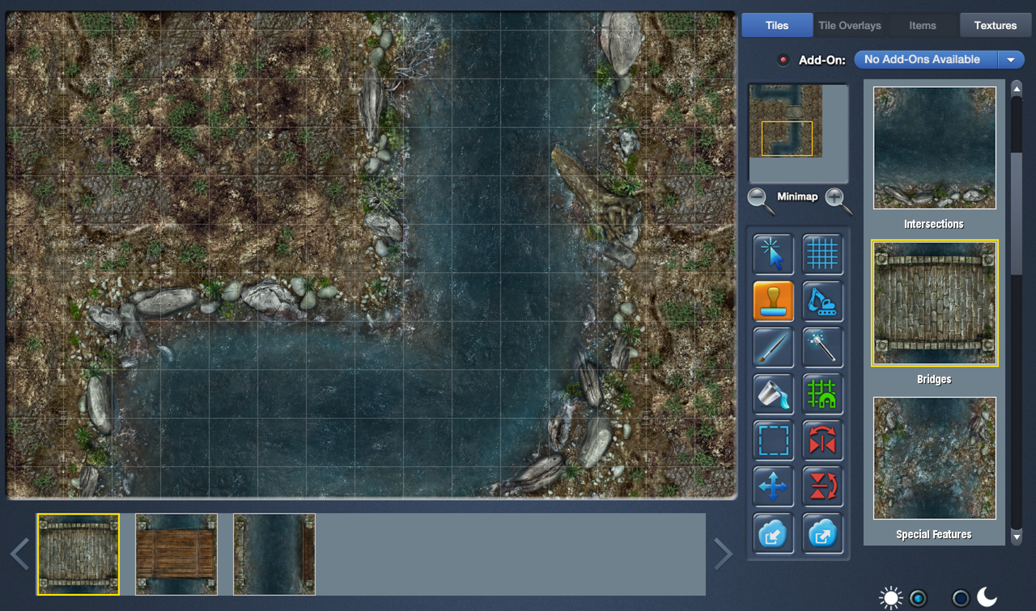Toggle the blue grid tool
Viewport: 1036px width, 611px height.
(822, 255)
